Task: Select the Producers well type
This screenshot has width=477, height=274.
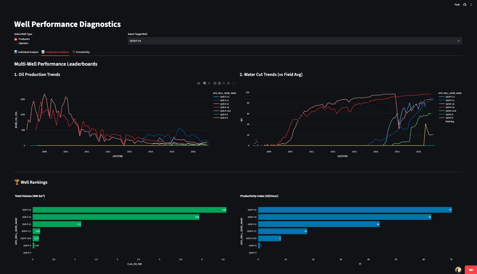Action: point(22,39)
